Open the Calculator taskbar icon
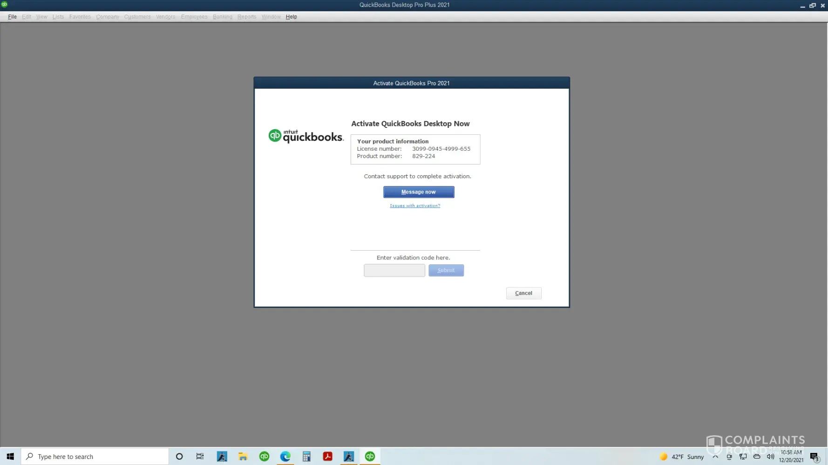 [306, 457]
